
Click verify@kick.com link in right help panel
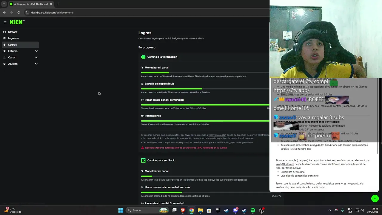285,164
